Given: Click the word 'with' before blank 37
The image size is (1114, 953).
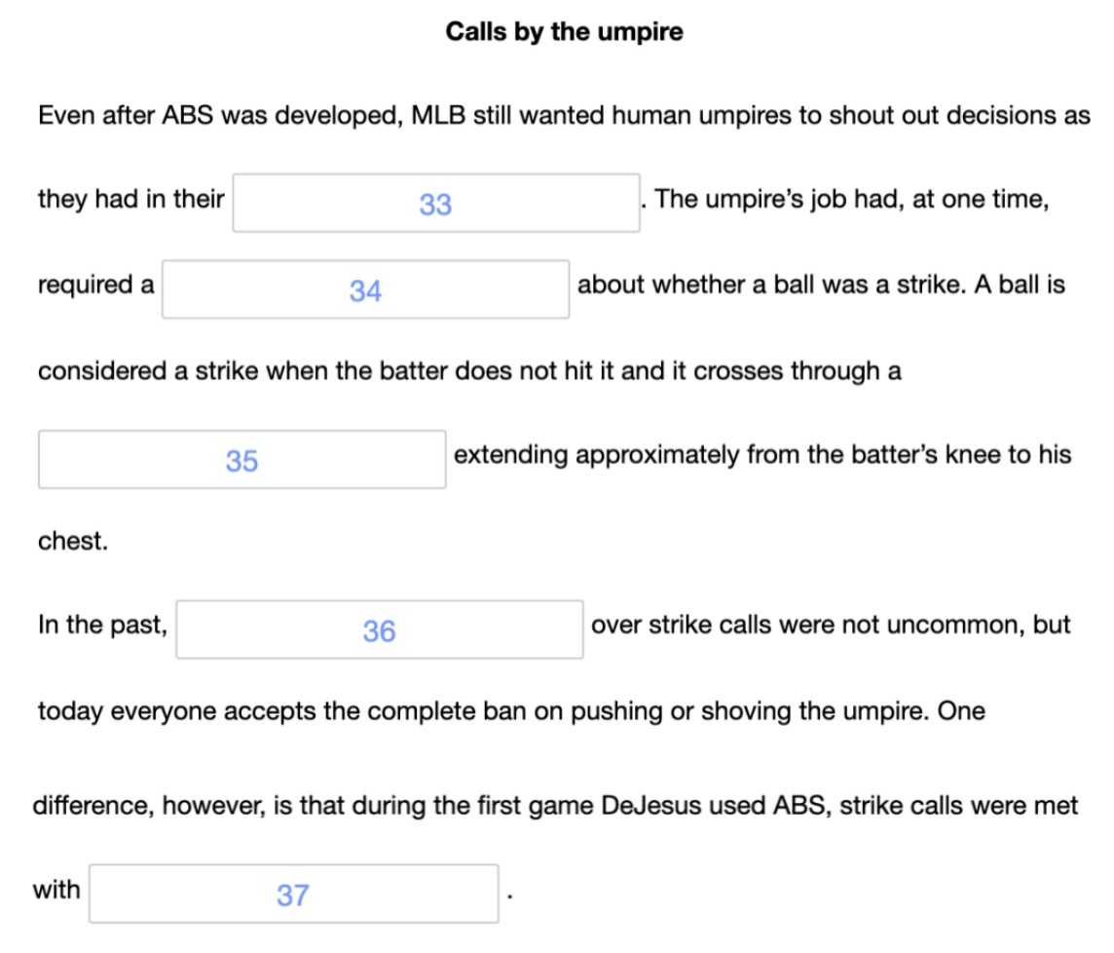Looking at the screenshot, I should (x=56, y=890).
